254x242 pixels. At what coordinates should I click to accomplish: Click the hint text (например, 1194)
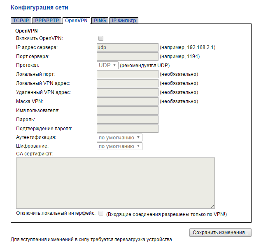point(180,56)
